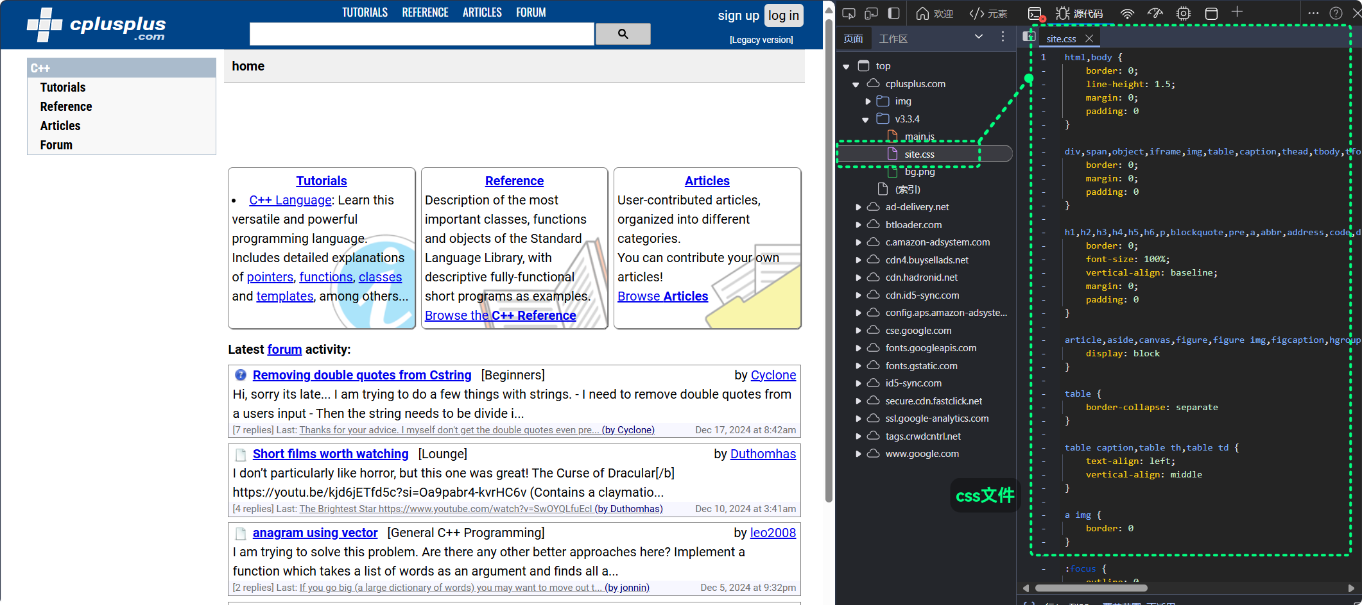The width and height of the screenshot is (1362, 605).
Task: Toggle the DevTools activity bar position icon
Action: coord(893,13)
